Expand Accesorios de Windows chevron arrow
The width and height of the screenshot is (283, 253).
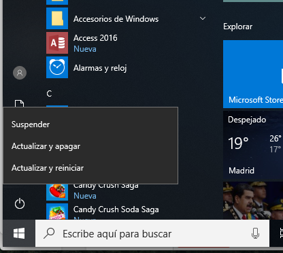tap(203, 18)
